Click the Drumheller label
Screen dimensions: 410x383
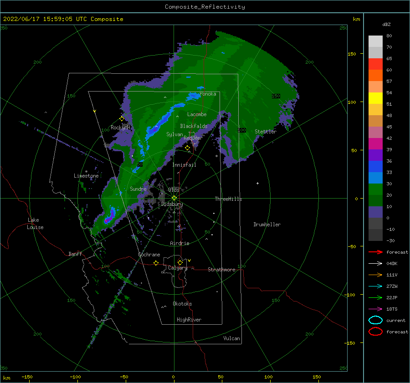pos(267,225)
